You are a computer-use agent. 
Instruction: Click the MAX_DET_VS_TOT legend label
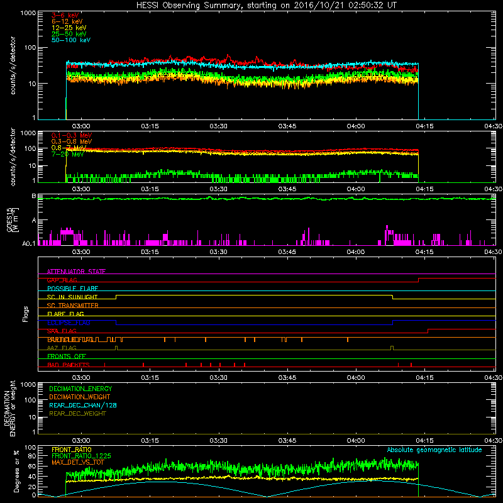click(x=77, y=462)
